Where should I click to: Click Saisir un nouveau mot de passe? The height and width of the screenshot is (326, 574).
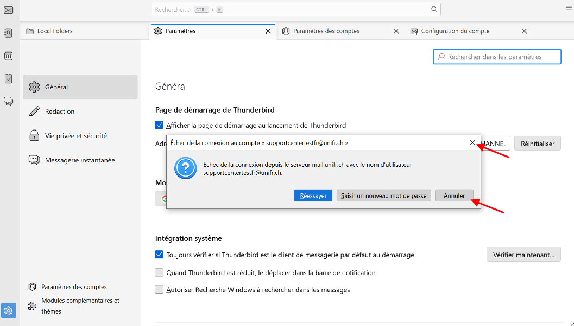click(384, 195)
